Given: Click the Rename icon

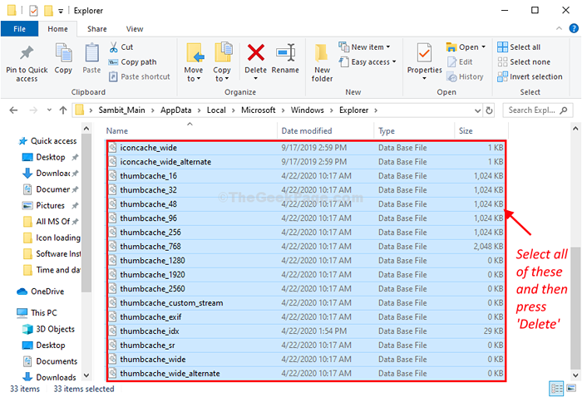Looking at the screenshot, I should pos(285,52).
